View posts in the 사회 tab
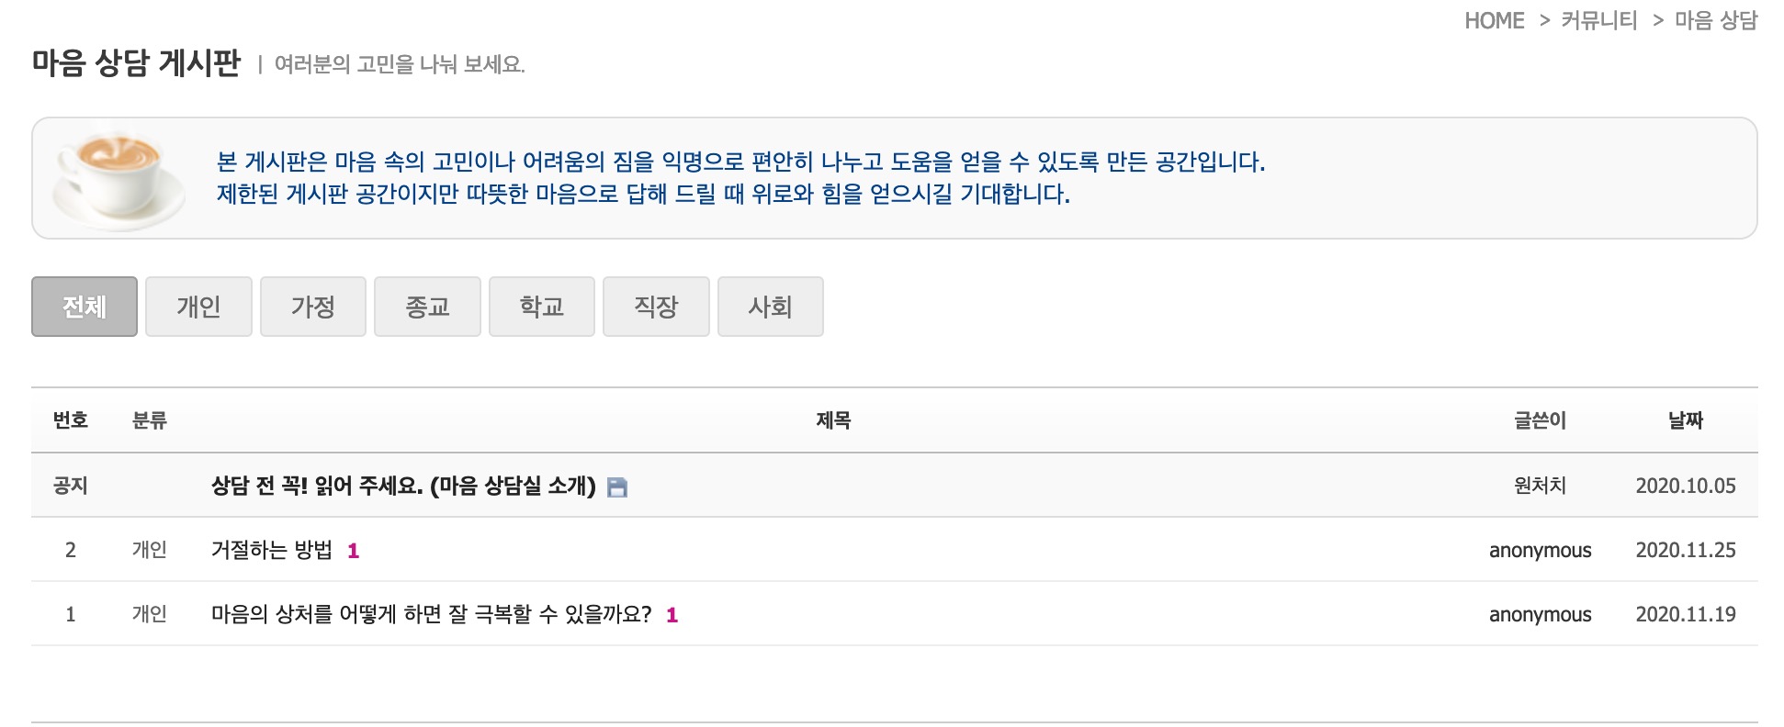The image size is (1784, 727). point(771,307)
